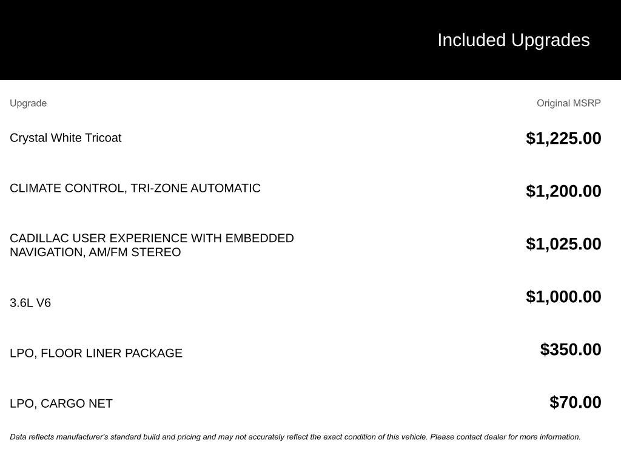Screen dimensions: 621x466
Task: Select the 'Upgrade' column header
Action: pyautogui.click(x=28, y=103)
